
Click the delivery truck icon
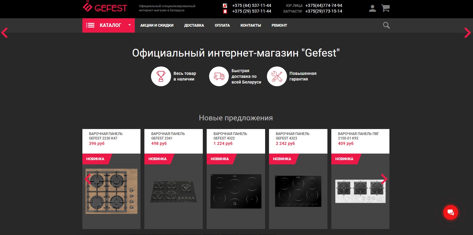click(x=219, y=76)
